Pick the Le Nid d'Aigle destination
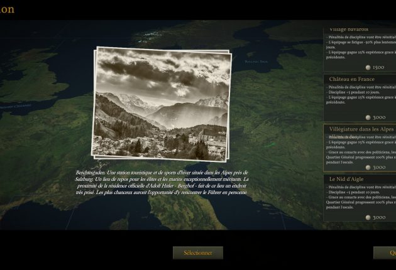Image resolution: width=396 pixels, height=270 pixels. [x=360, y=198]
